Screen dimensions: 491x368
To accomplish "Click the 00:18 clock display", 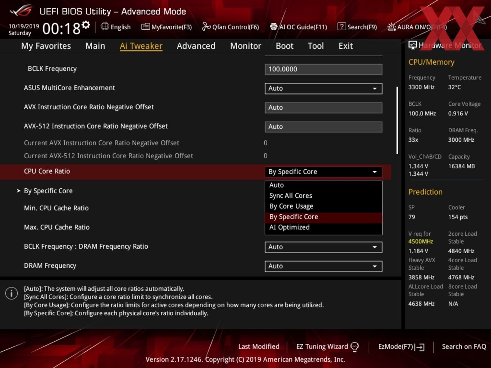I will coord(61,29).
